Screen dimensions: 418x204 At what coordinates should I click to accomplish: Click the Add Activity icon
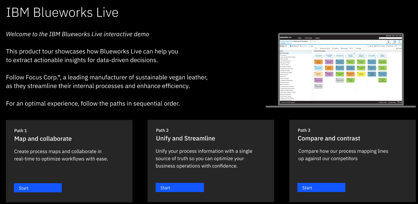(x=300, y=46)
